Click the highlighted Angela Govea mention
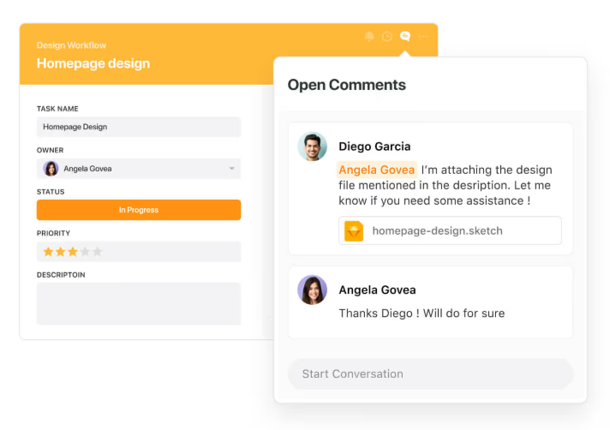Viewport: 610px width, 430px height. pos(376,170)
